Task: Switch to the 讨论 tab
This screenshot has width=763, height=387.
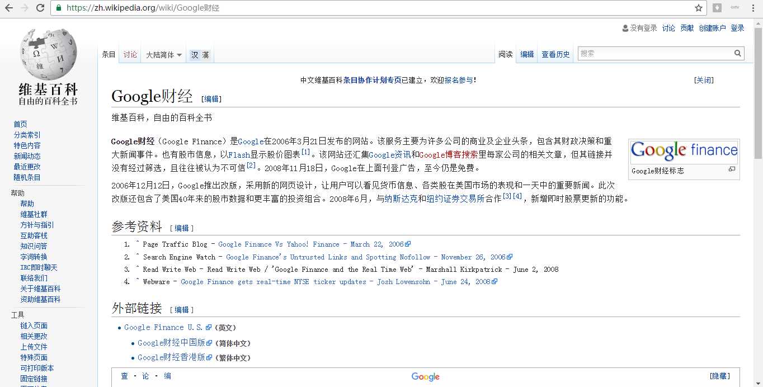Action: pos(130,55)
